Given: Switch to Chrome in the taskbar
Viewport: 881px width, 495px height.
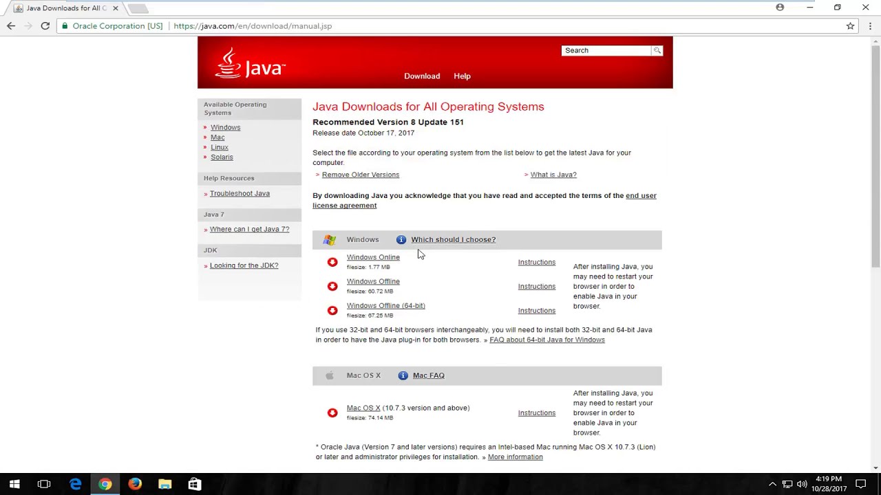Looking at the screenshot, I should coord(105,484).
